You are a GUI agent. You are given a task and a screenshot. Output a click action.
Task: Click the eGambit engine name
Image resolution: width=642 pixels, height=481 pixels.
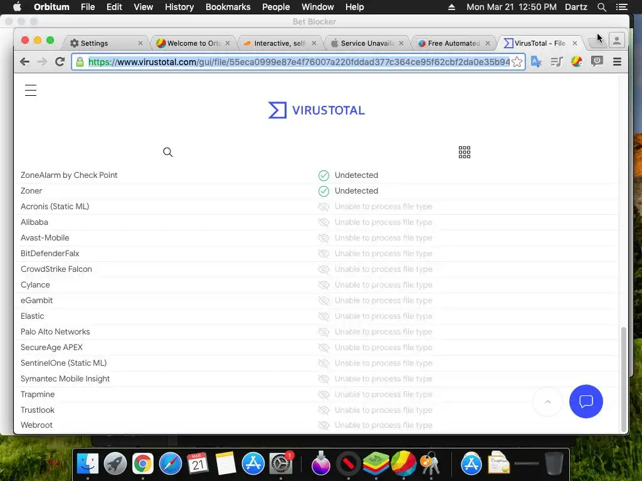point(36,300)
